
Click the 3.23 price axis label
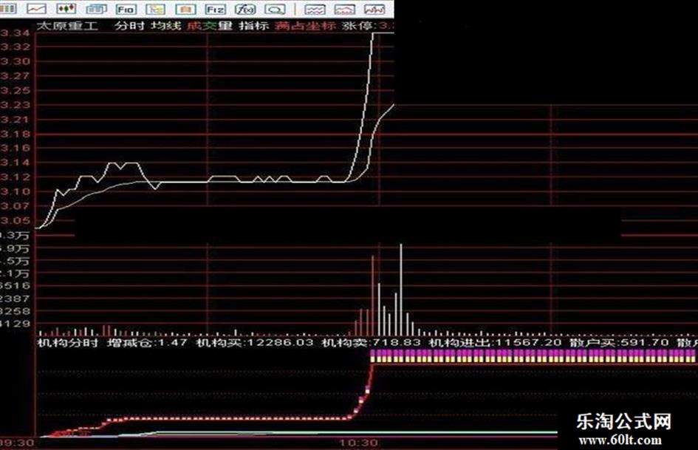15,105
